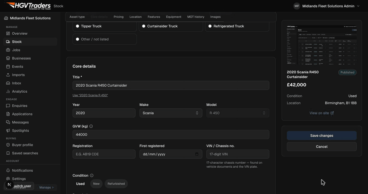Image resolution: width=368 pixels, height=194 pixels.
Task: Switch to the Features tab
Action: [154, 17]
